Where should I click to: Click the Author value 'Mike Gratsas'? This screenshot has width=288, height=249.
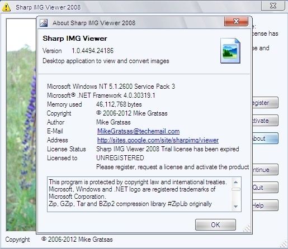coord(114,122)
